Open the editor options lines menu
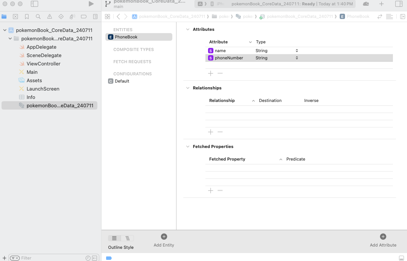 point(390,17)
